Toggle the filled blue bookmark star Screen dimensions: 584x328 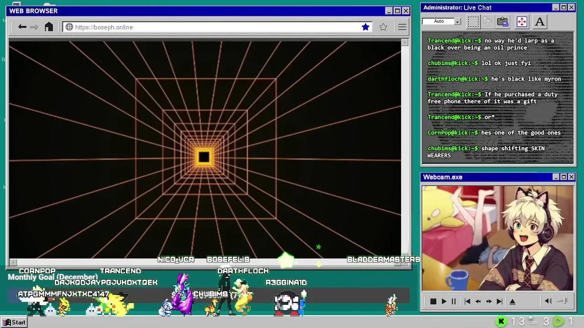[365, 27]
